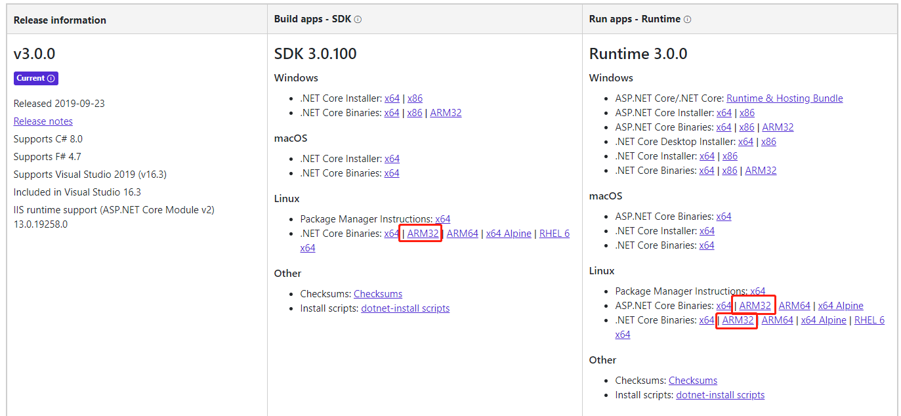Click the Current badge under v3.0.0
This screenshot has width=901, height=416.
pyautogui.click(x=36, y=78)
